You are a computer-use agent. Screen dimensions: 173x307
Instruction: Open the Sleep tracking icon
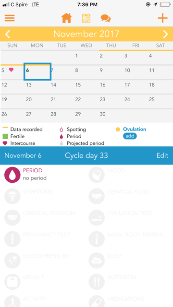click(97, 260)
